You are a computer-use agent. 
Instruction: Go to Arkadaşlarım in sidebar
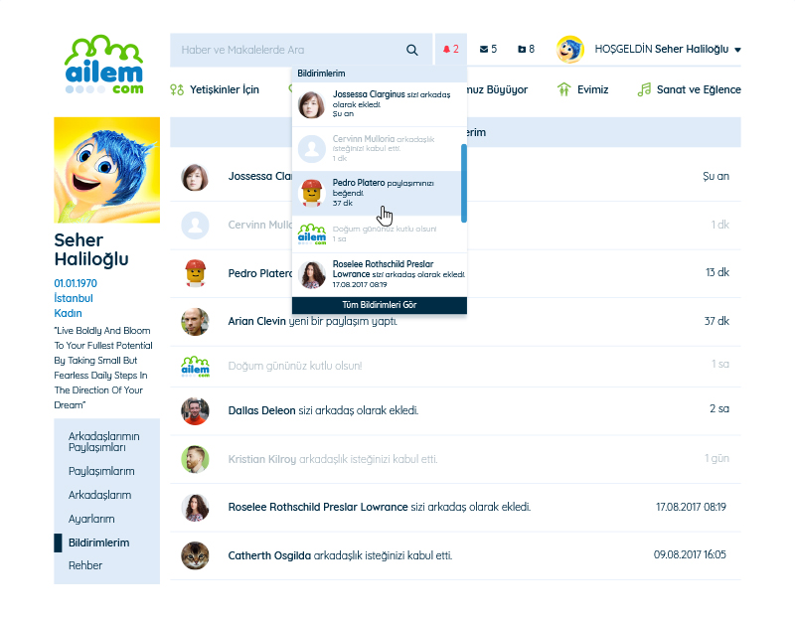click(x=99, y=495)
